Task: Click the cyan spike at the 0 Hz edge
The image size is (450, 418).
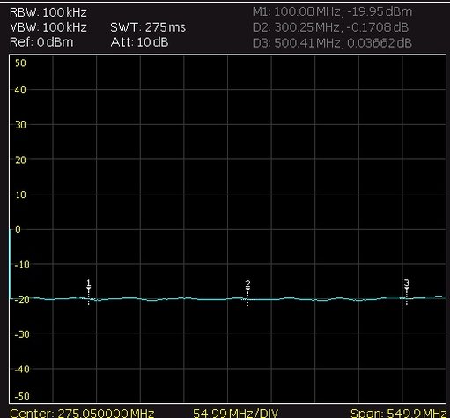Action: click(10, 264)
